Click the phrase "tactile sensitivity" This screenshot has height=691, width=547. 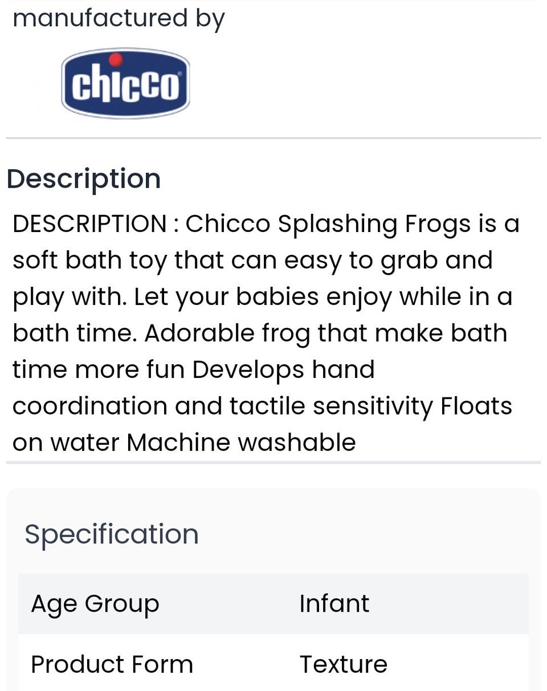332,406
